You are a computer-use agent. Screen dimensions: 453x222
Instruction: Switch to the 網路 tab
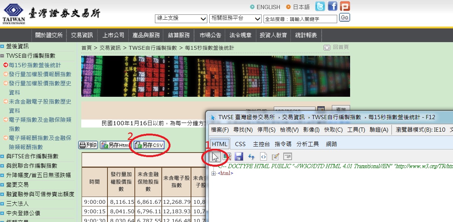(x=331, y=144)
